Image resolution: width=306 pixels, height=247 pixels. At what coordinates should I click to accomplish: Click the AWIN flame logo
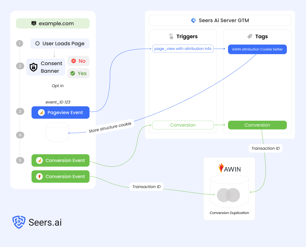221,168
